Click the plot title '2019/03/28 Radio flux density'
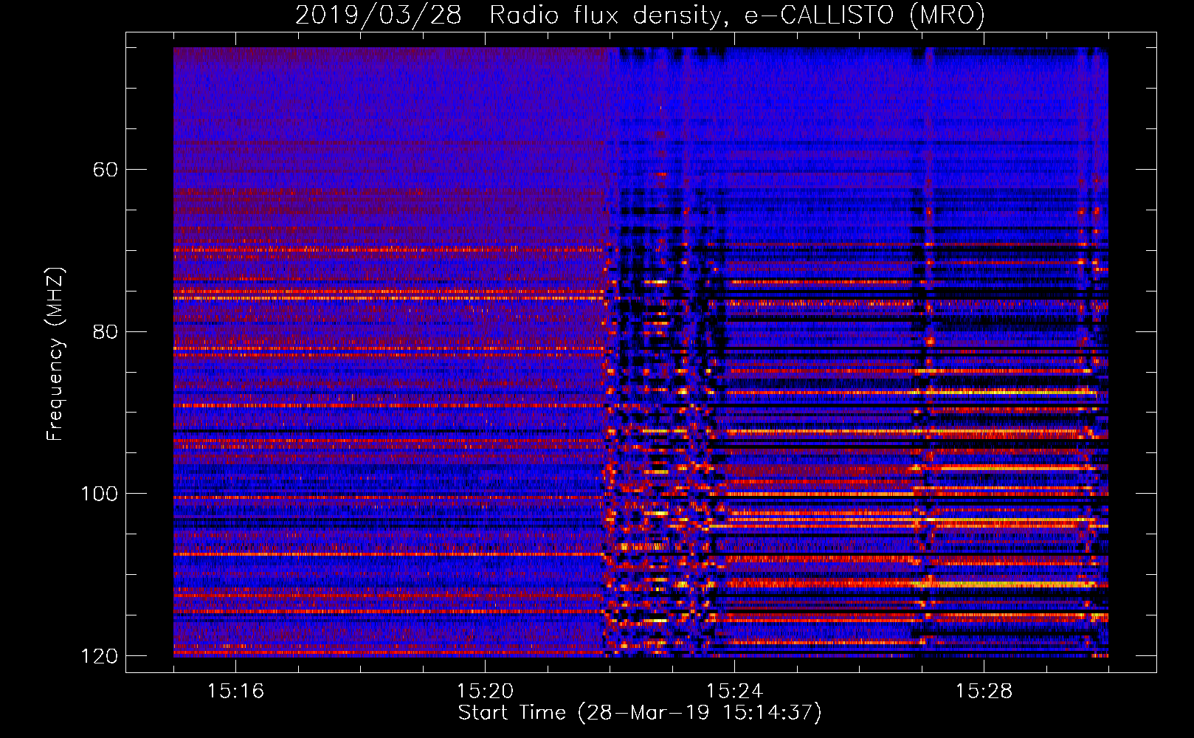This screenshot has width=1194, height=738. click(640, 15)
